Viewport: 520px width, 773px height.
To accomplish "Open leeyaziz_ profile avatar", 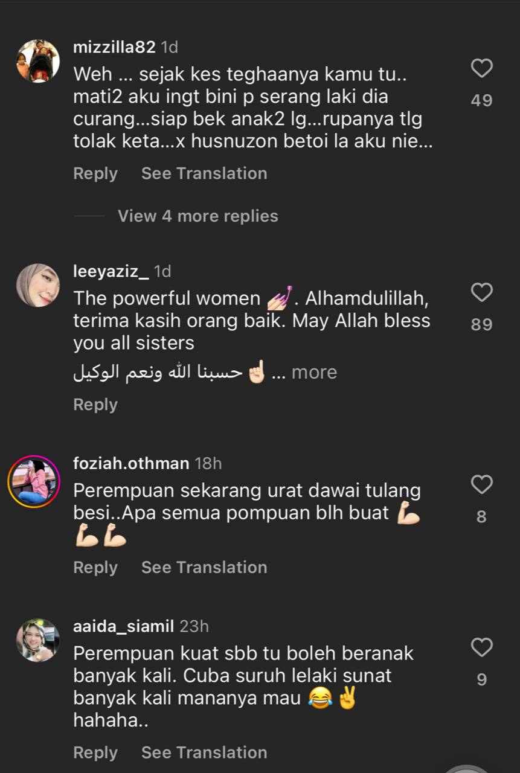I will pos(37,285).
